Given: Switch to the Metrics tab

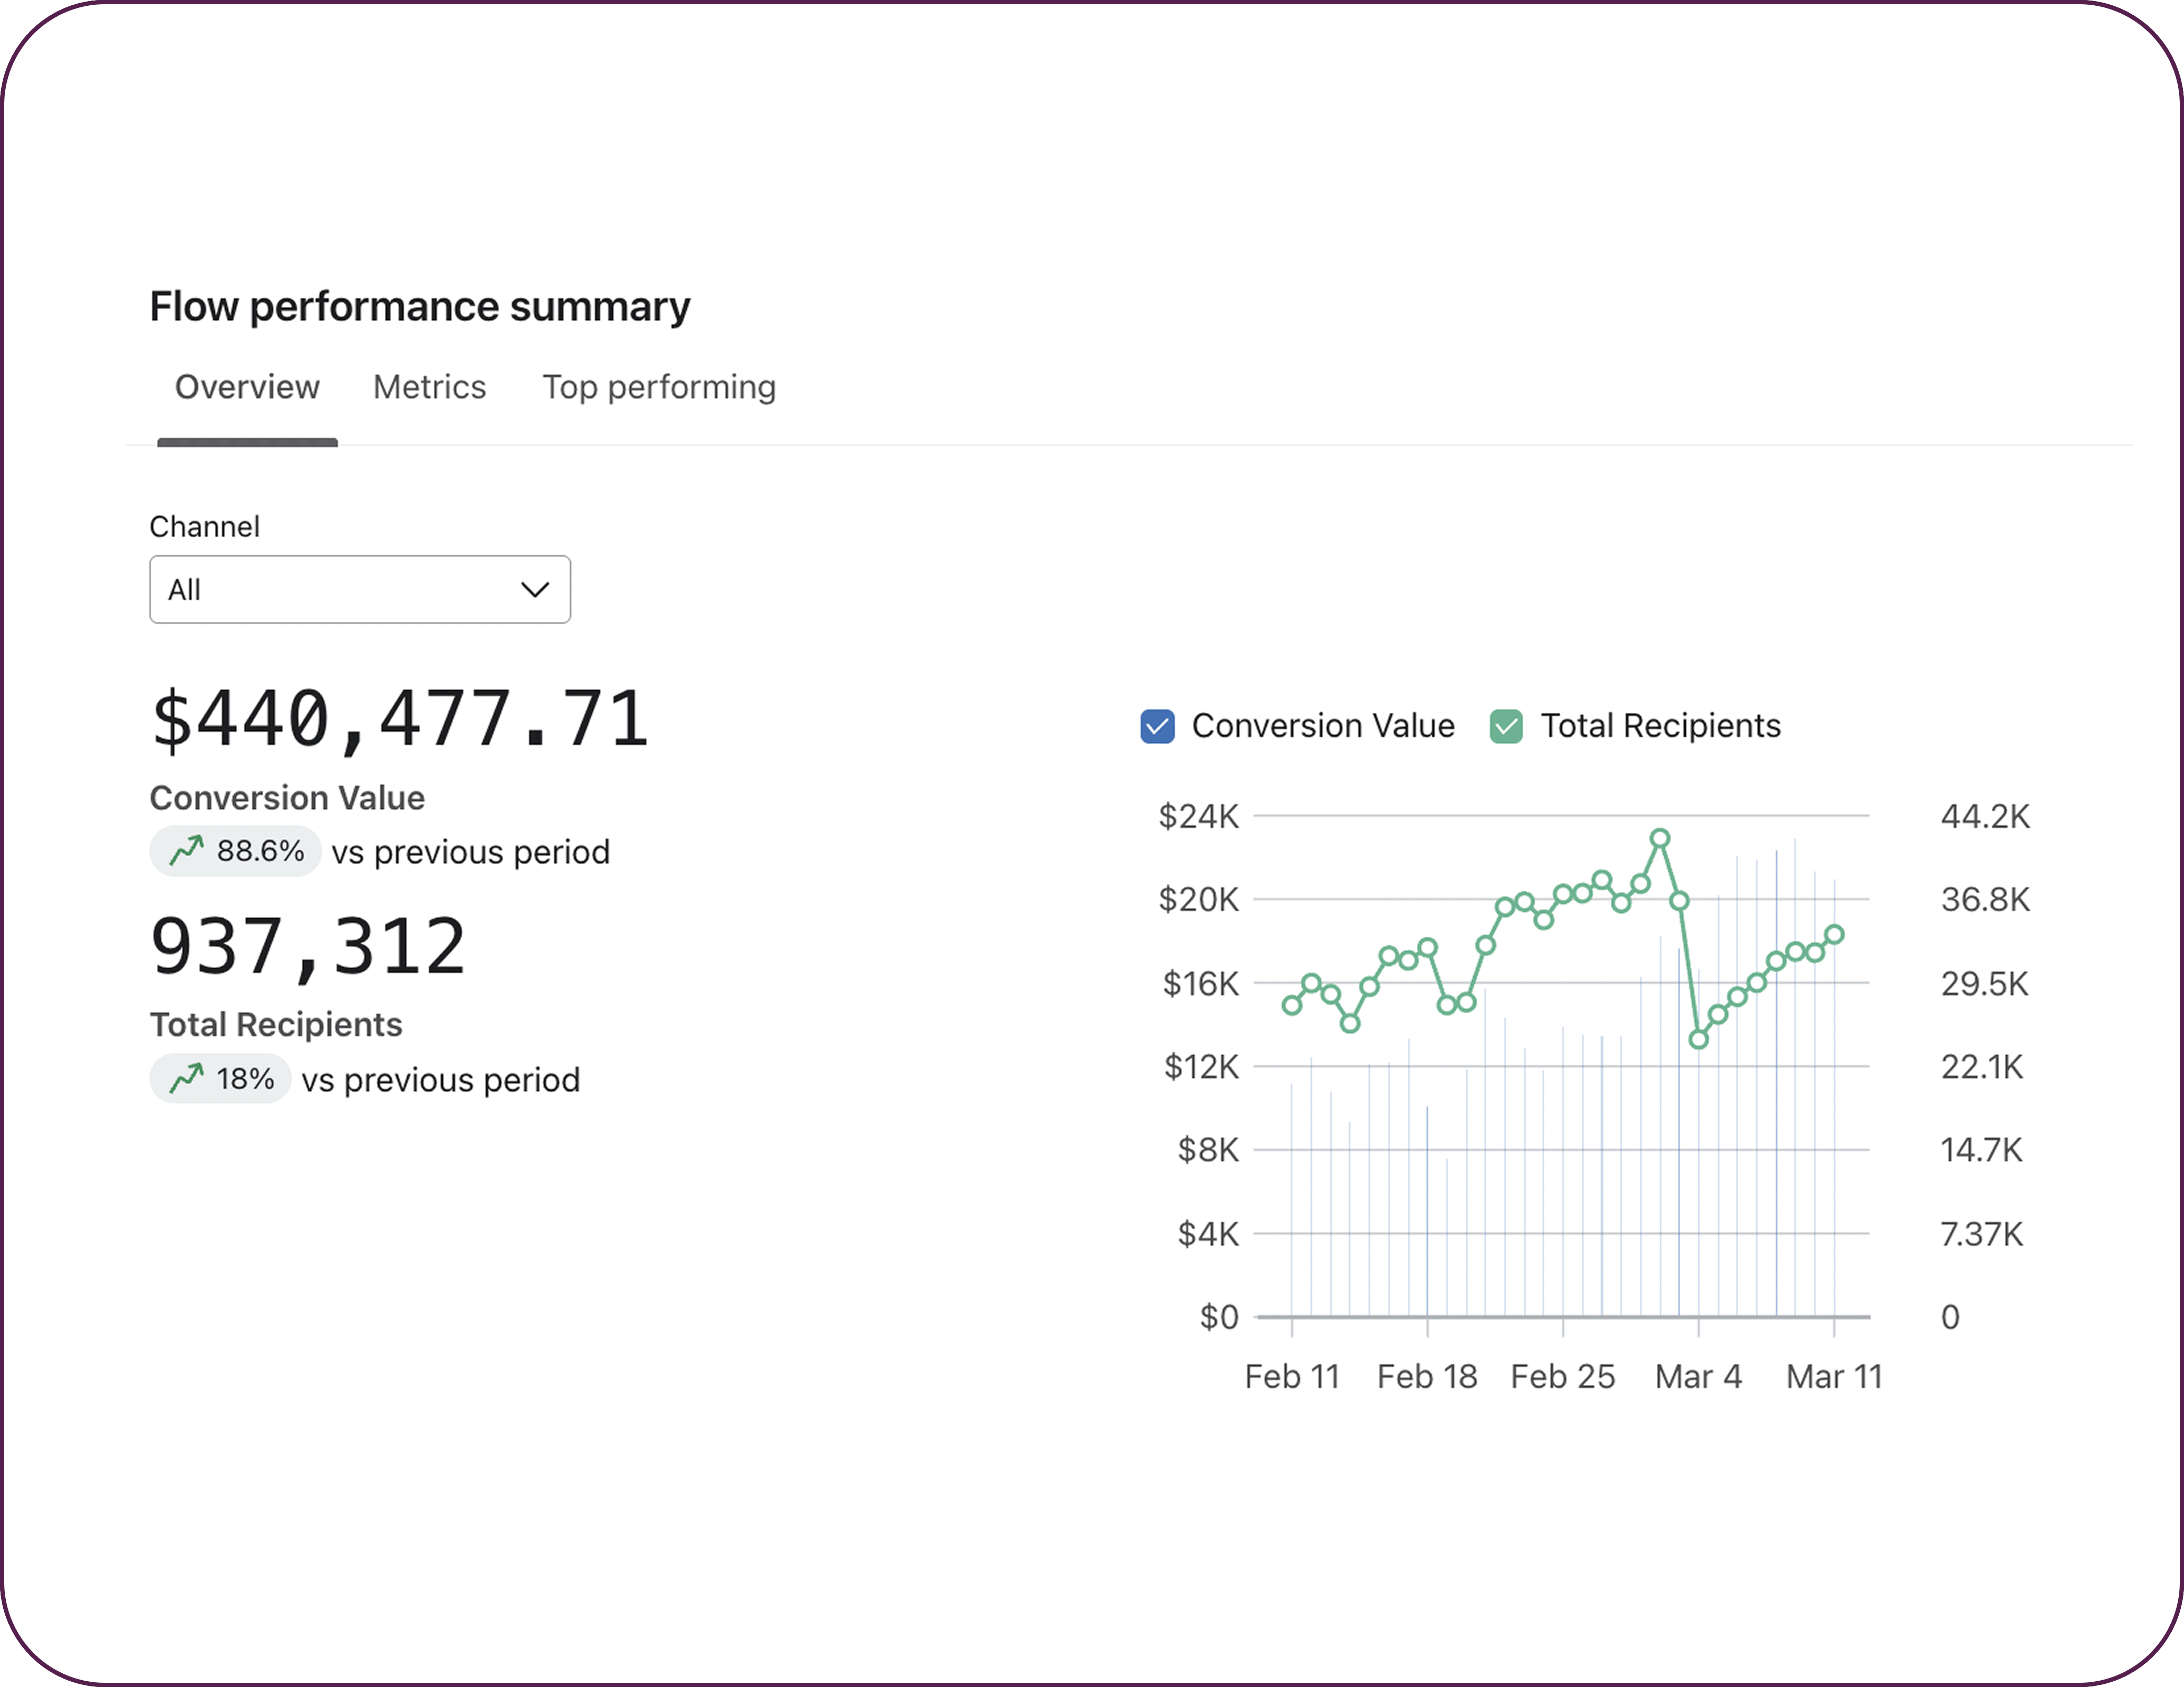Looking at the screenshot, I should pos(429,387).
